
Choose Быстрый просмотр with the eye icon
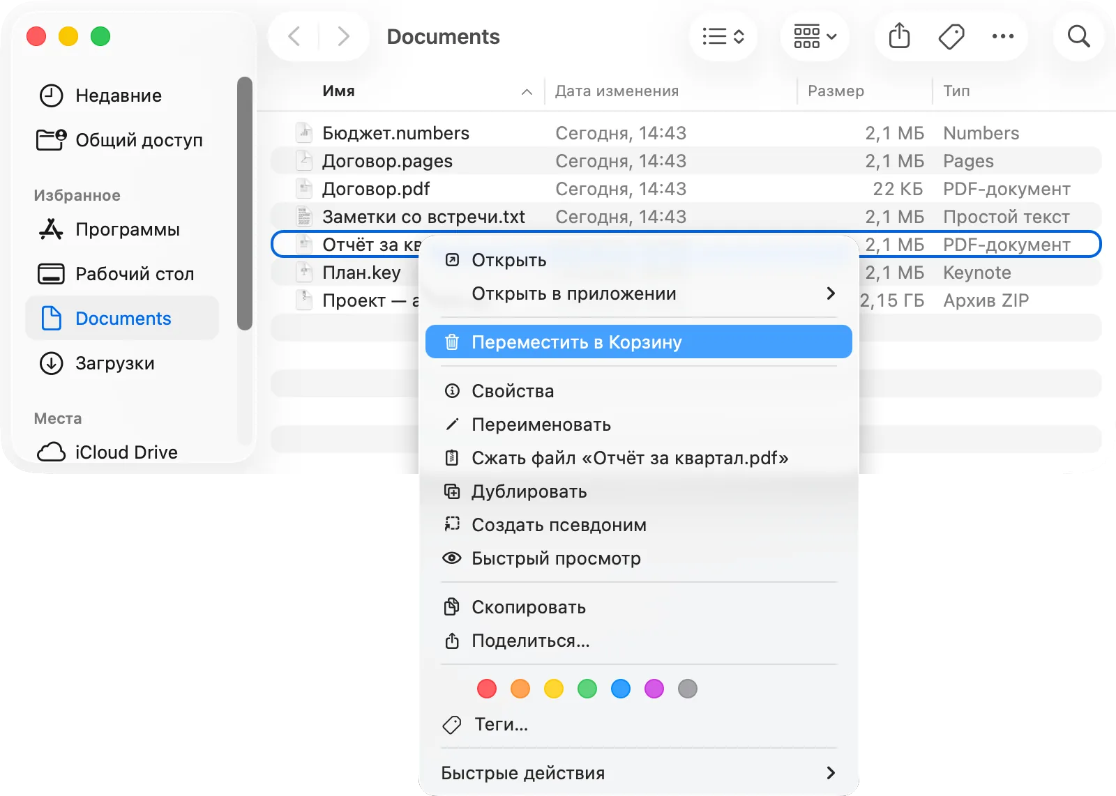[639, 558]
